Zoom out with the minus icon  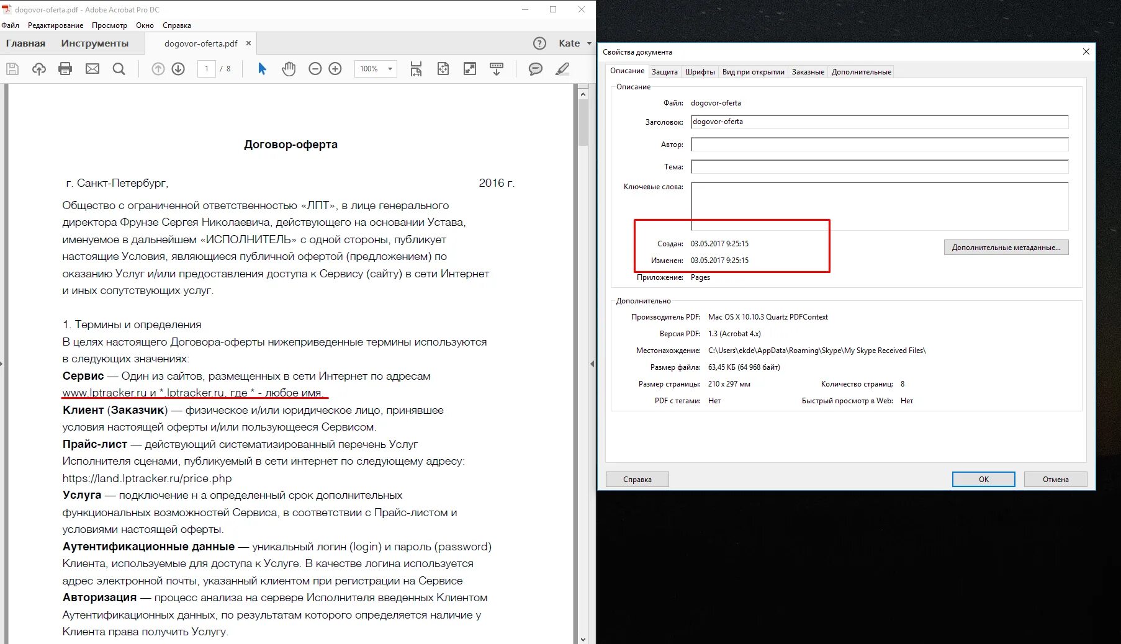315,69
